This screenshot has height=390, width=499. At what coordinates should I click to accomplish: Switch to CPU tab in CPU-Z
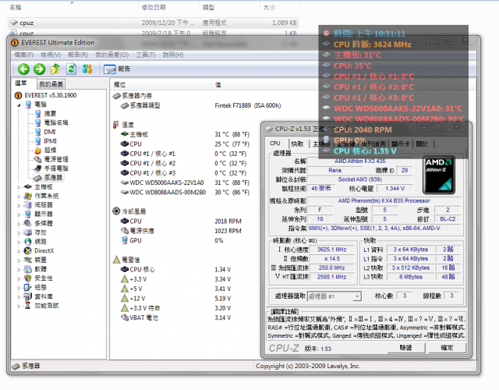point(275,144)
